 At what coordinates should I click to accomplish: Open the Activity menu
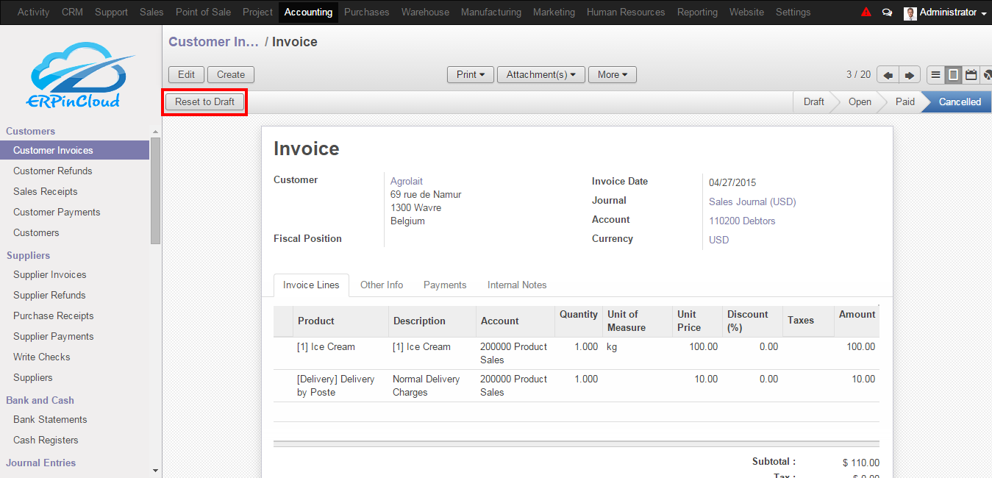pos(34,13)
